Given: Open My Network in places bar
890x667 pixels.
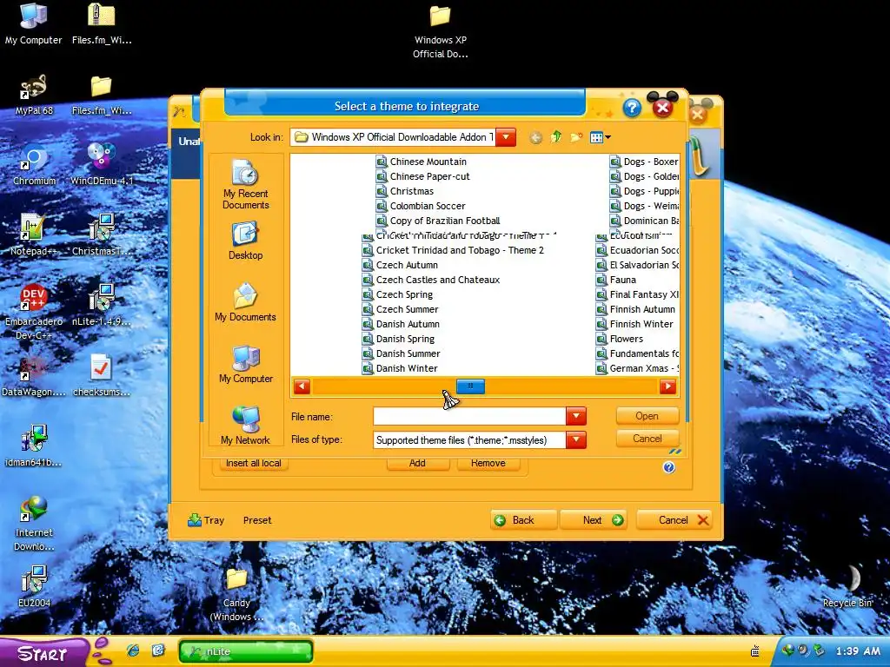Looking at the screenshot, I should point(245,426).
